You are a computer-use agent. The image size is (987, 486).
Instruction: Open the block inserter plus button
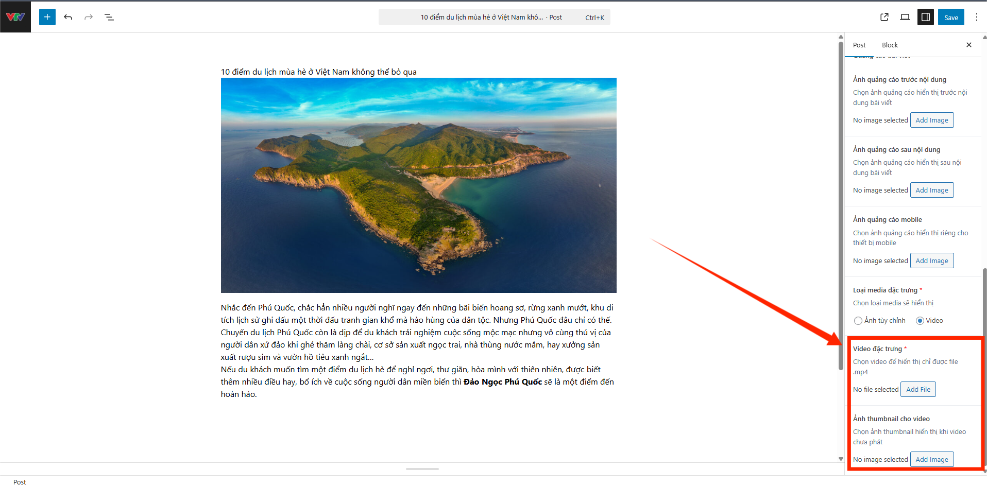click(47, 17)
